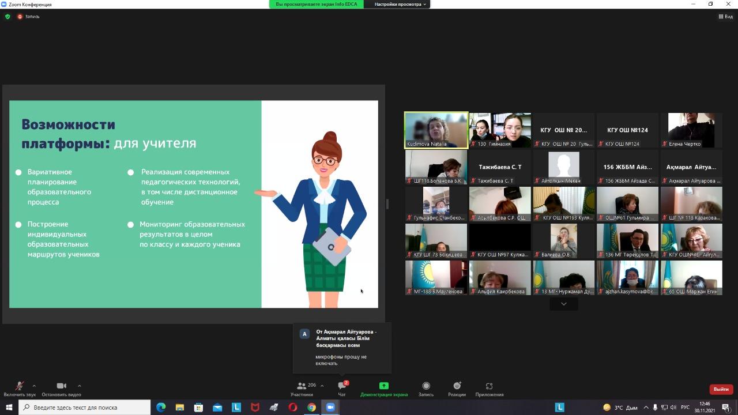
Task: Show next page of participant videos
Action: (x=563, y=304)
